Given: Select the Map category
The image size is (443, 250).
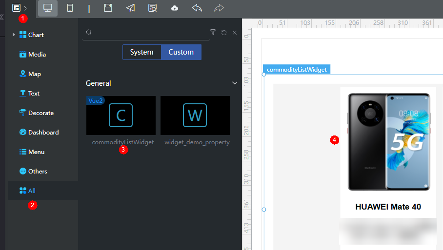Looking at the screenshot, I should tap(30, 74).
